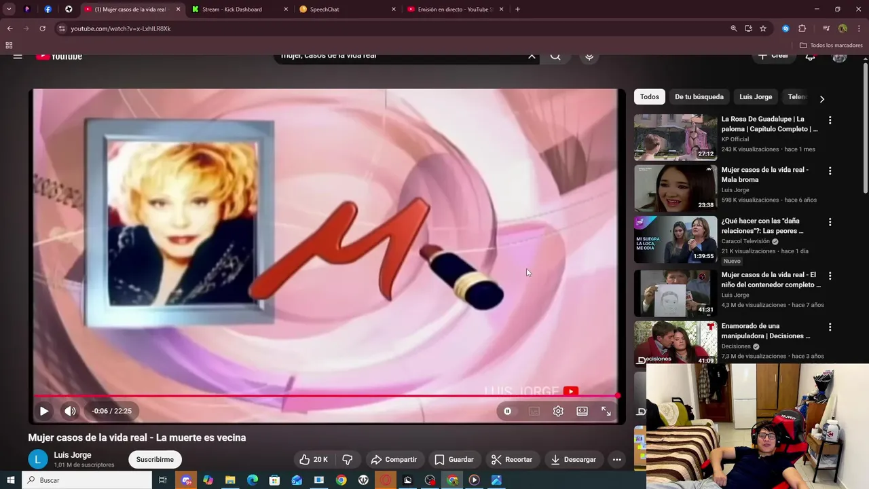This screenshot has height=489, width=869.
Task: Select the Luis Jorge filter chip
Action: tap(756, 96)
